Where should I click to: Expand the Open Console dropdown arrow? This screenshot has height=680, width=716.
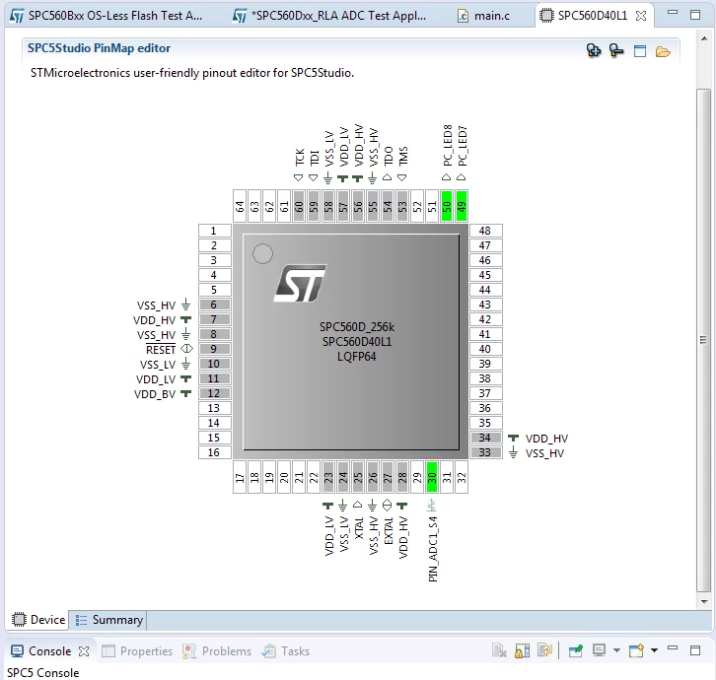tap(654, 650)
